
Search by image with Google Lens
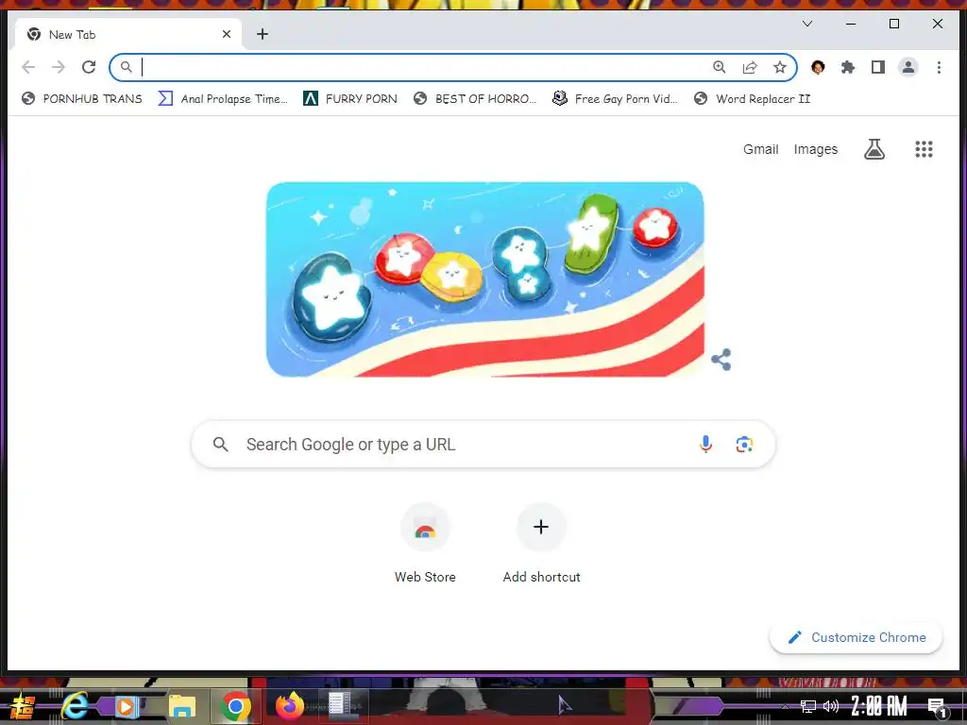(x=744, y=444)
